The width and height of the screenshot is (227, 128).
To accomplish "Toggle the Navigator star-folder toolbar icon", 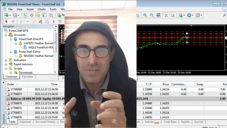I will tap(38, 15).
